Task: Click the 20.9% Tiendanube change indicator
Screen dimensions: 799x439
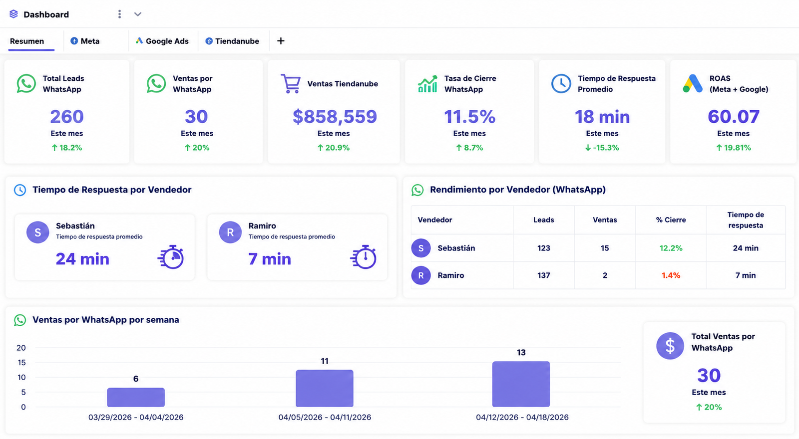Action: click(334, 148)
